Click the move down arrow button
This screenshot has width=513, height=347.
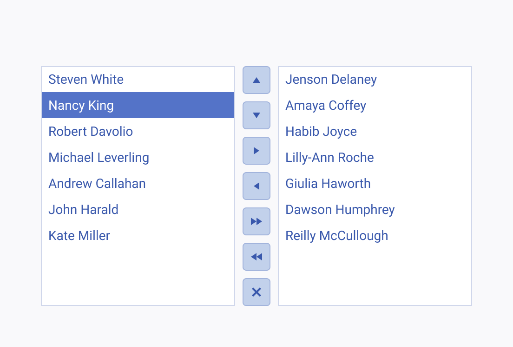coord(256,115)
